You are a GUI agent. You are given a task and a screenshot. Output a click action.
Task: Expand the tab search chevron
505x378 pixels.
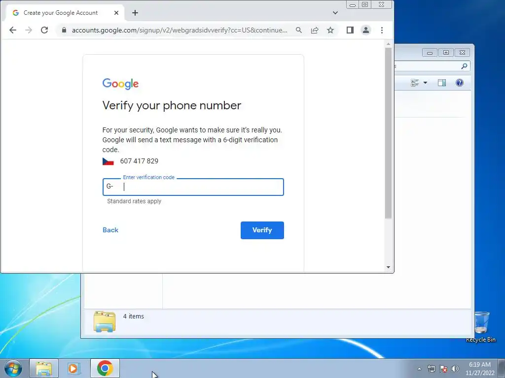tap(335, 13)
